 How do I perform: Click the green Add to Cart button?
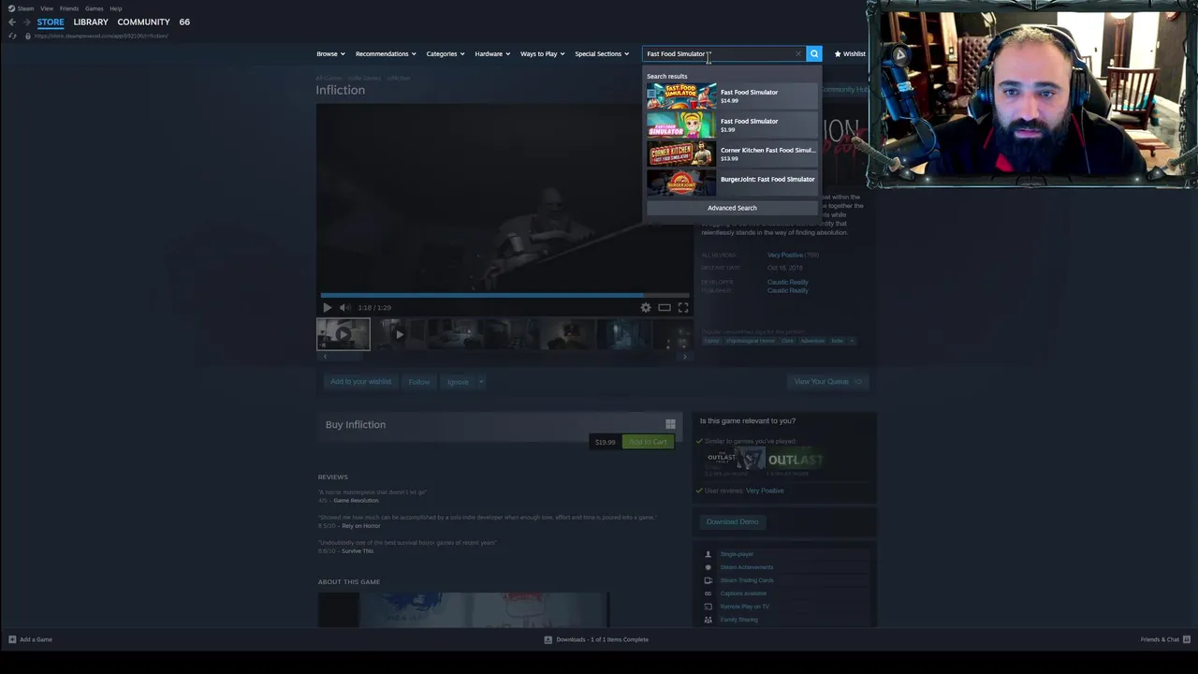[x=648, y=442]
